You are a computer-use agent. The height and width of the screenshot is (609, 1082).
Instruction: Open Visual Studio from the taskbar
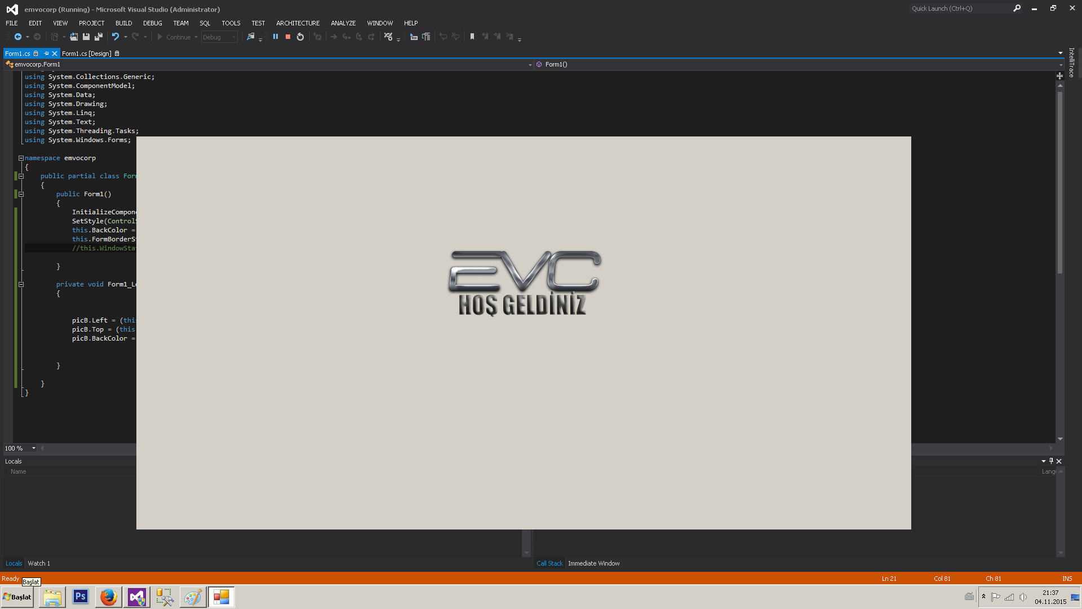(137, 597)
